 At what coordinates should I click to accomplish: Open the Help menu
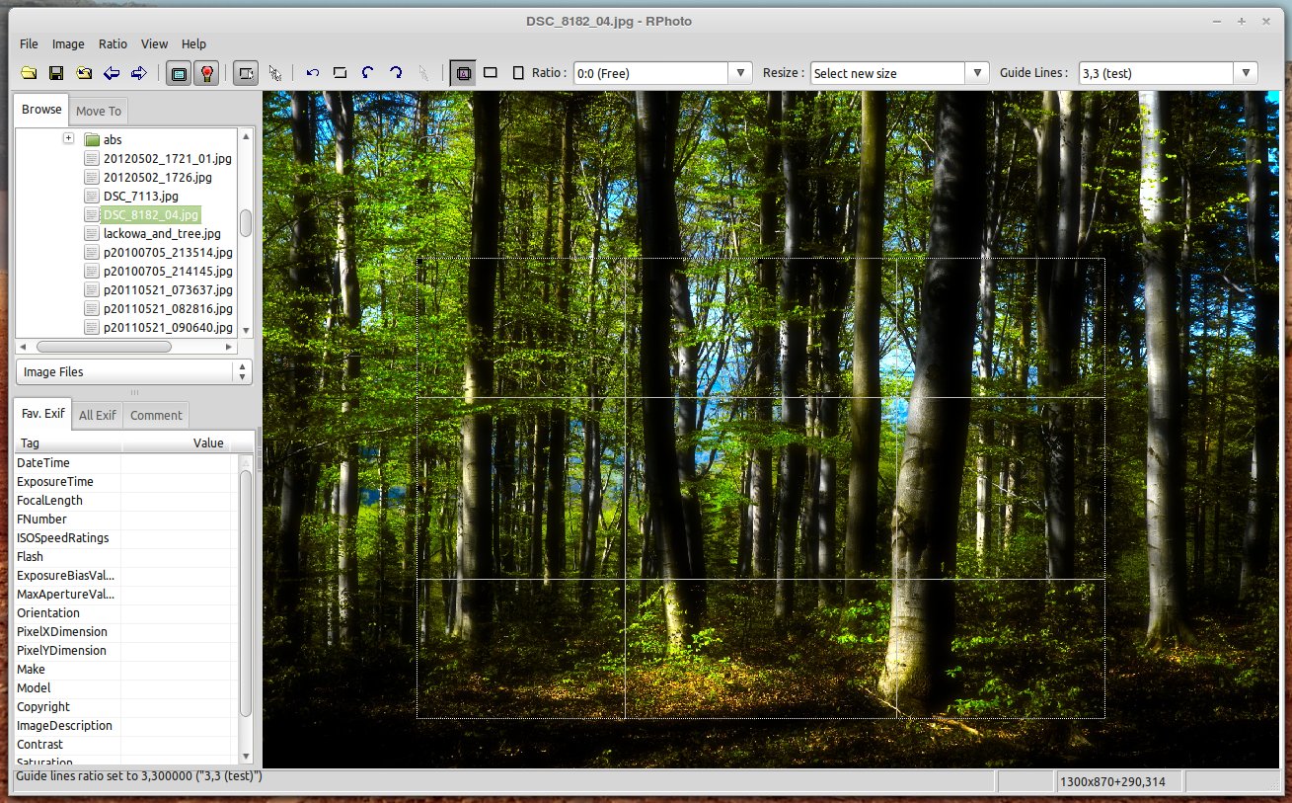193,44
